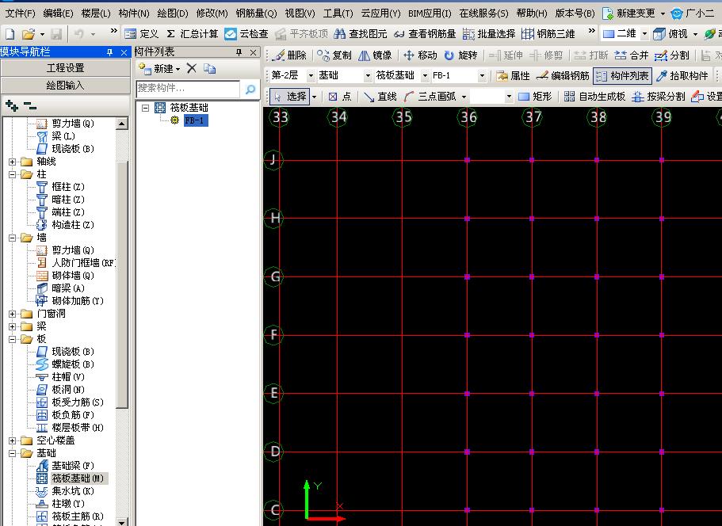
Task: Click the search magnifier button
Action: (250, 89)
